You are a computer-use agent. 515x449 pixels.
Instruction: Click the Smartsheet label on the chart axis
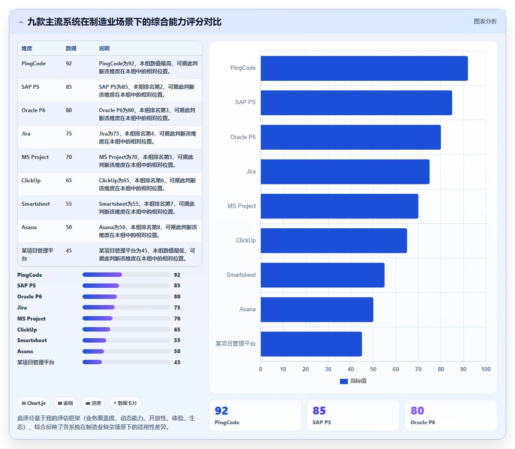pos(241,275)
